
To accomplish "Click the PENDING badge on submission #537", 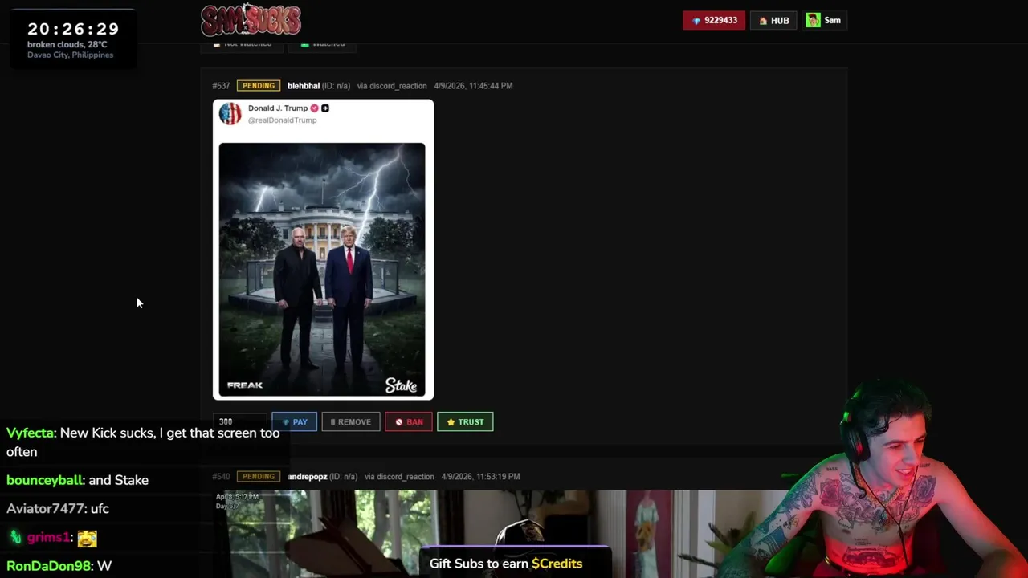I will pyautogui.click(x=259, y=86).
